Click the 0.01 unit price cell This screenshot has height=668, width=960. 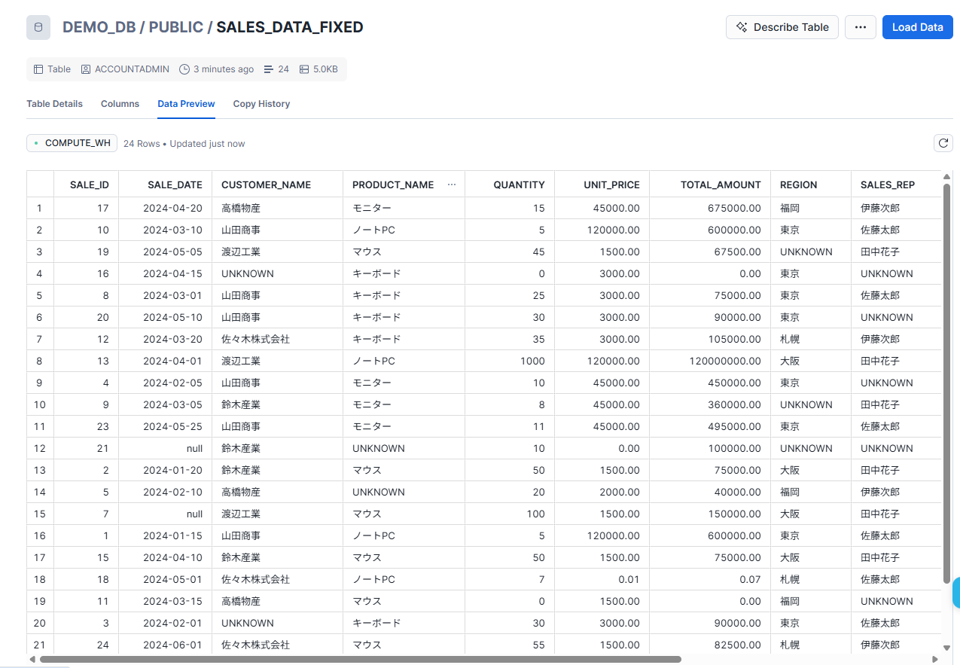(602, 579)
